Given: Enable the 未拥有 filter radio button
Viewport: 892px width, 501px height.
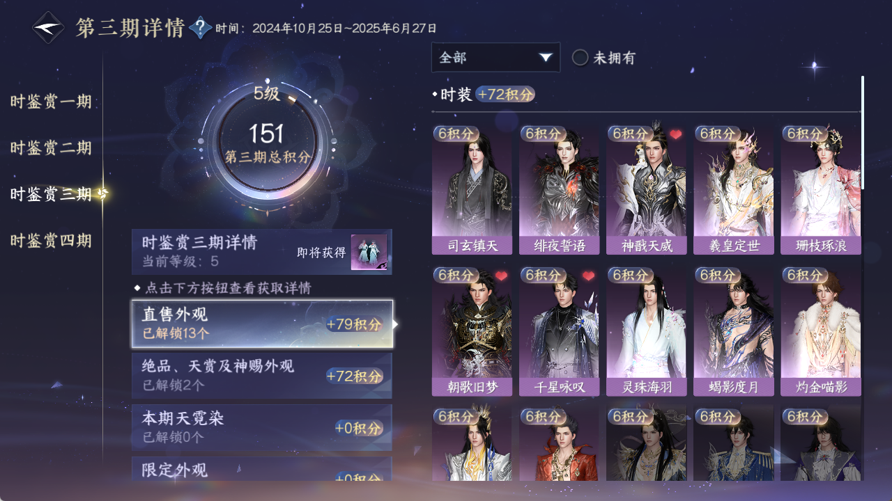Looking at the screenshot, I should click(x=580, y=58).
